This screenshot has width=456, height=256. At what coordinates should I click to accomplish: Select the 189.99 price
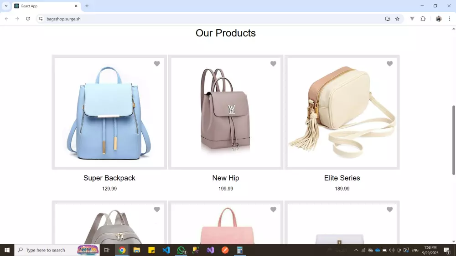(342, 189)
